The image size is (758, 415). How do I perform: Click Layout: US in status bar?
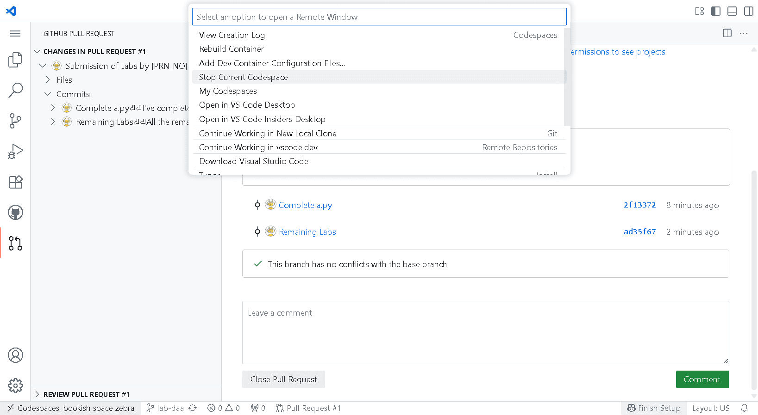coord(711,408)
